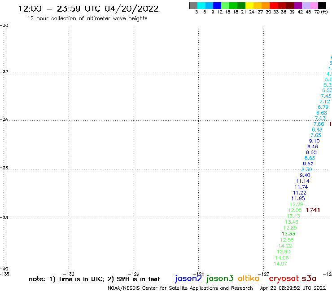Click the 12.90 wave height value

tap(284, 252)
